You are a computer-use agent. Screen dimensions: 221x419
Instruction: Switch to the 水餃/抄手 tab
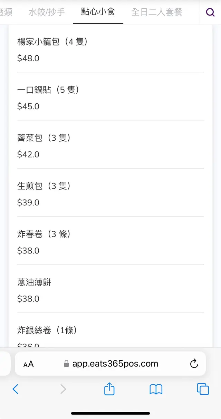coord(47,12)
